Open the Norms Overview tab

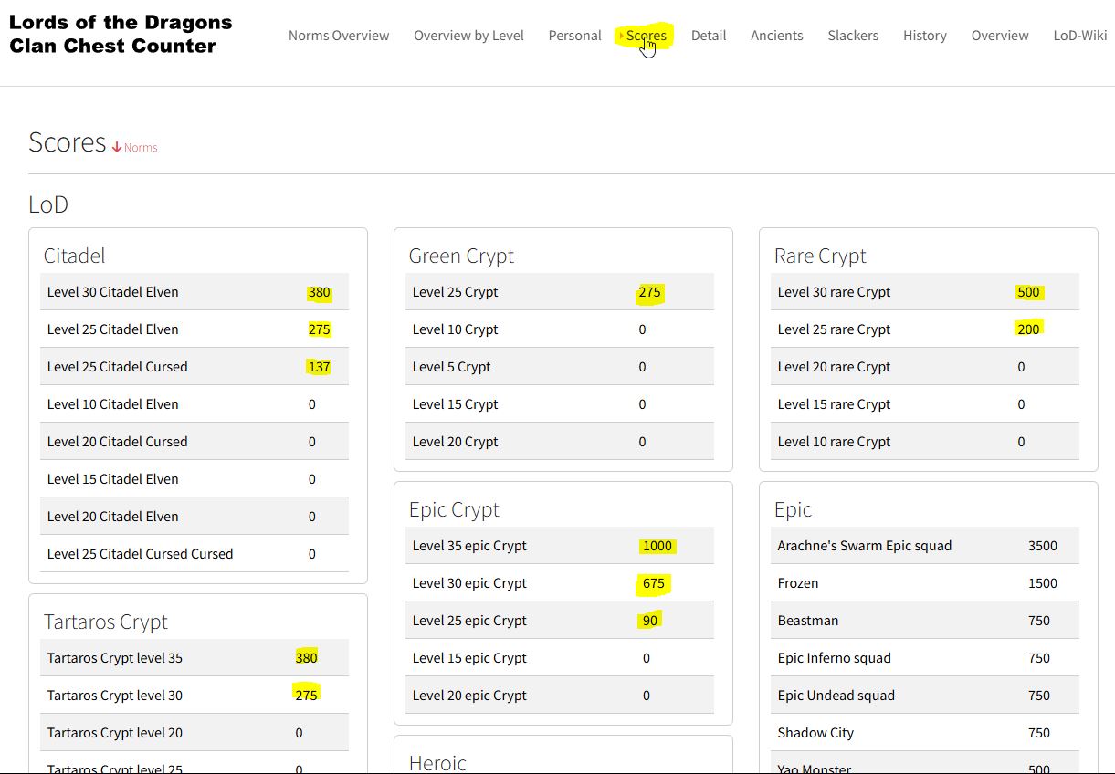[339, 36]
